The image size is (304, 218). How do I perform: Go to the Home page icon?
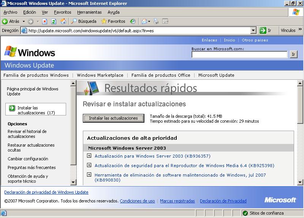(63, 21)
